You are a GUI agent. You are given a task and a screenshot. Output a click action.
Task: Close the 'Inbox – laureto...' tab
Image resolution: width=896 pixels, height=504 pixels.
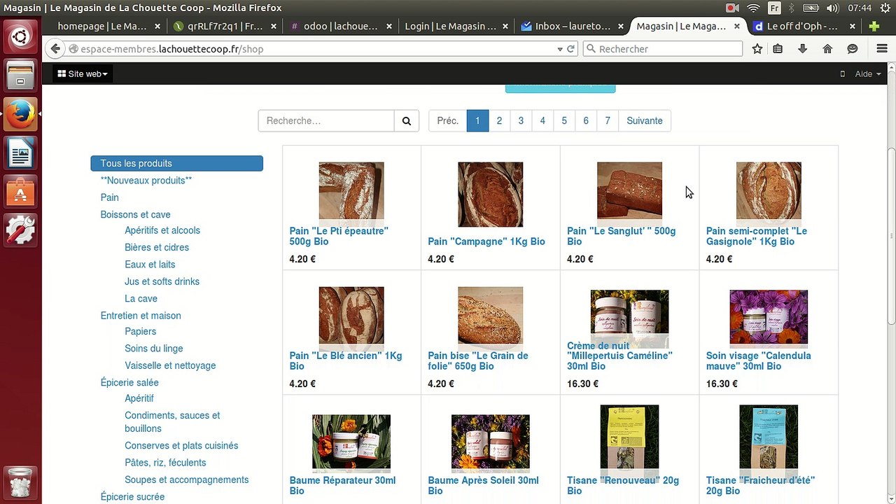point(619,27)
